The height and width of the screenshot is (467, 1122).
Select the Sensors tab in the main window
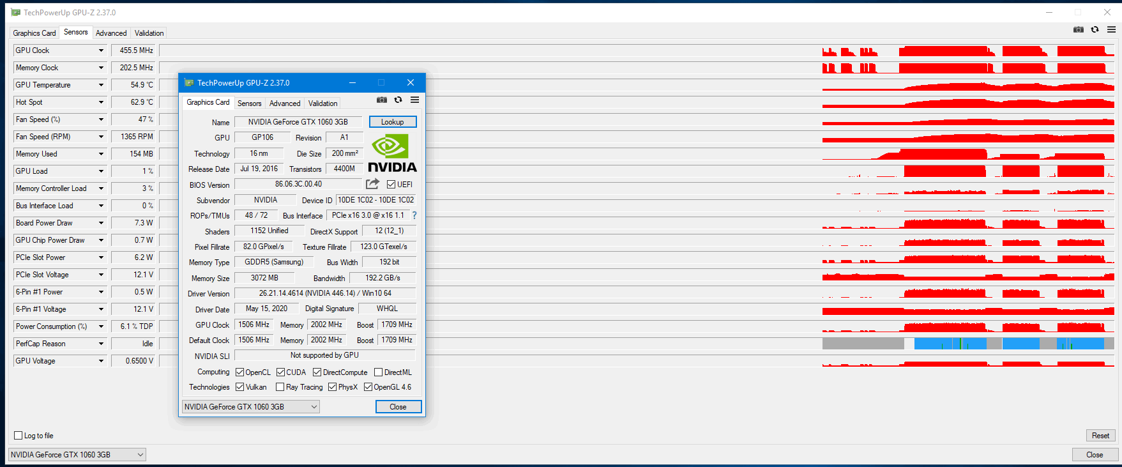click(76, 32)
